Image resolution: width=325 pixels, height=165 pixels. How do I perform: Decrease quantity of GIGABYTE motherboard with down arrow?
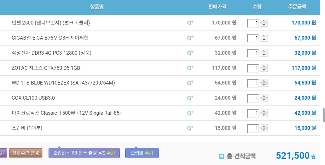click(264, 40)
